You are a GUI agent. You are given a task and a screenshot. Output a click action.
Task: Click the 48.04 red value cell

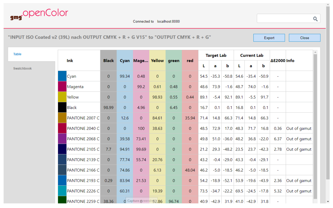point(190,170)
